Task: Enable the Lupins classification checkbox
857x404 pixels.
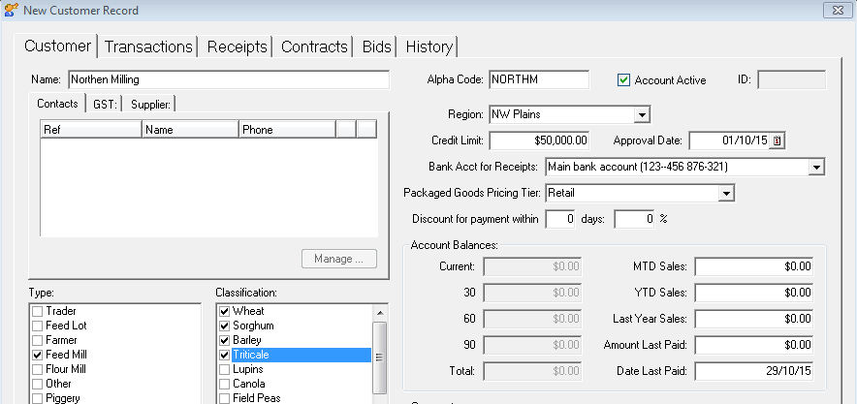Action: click(225, 370)
